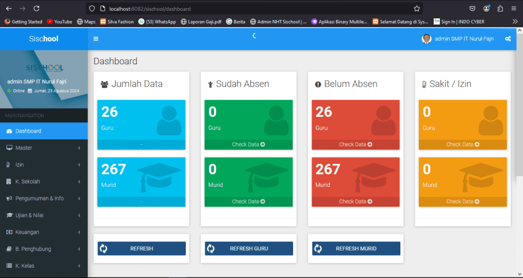The width and height of the screenshot is (523, 278).
Task: Expand the Ujian & Nilai submenu
Action: (x=79, y=215)
